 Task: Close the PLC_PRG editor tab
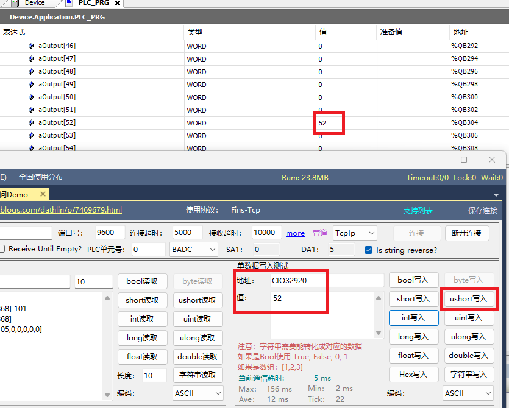point(118,4)
